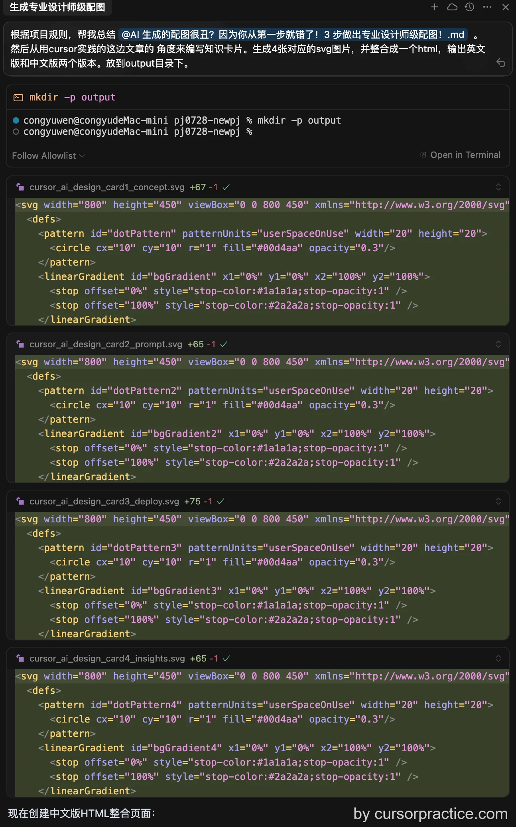Click the +67 -1 diff count label
Screen dimensions: 516x827
coord(203,187)
